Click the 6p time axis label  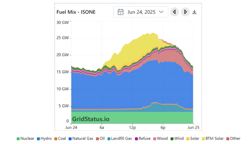(163, 127)
